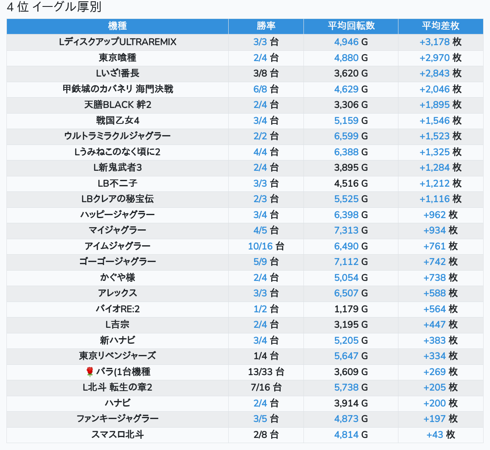Select the 戦国乙女4 machine name cell
Screen dimensions: 490x450
117,120
